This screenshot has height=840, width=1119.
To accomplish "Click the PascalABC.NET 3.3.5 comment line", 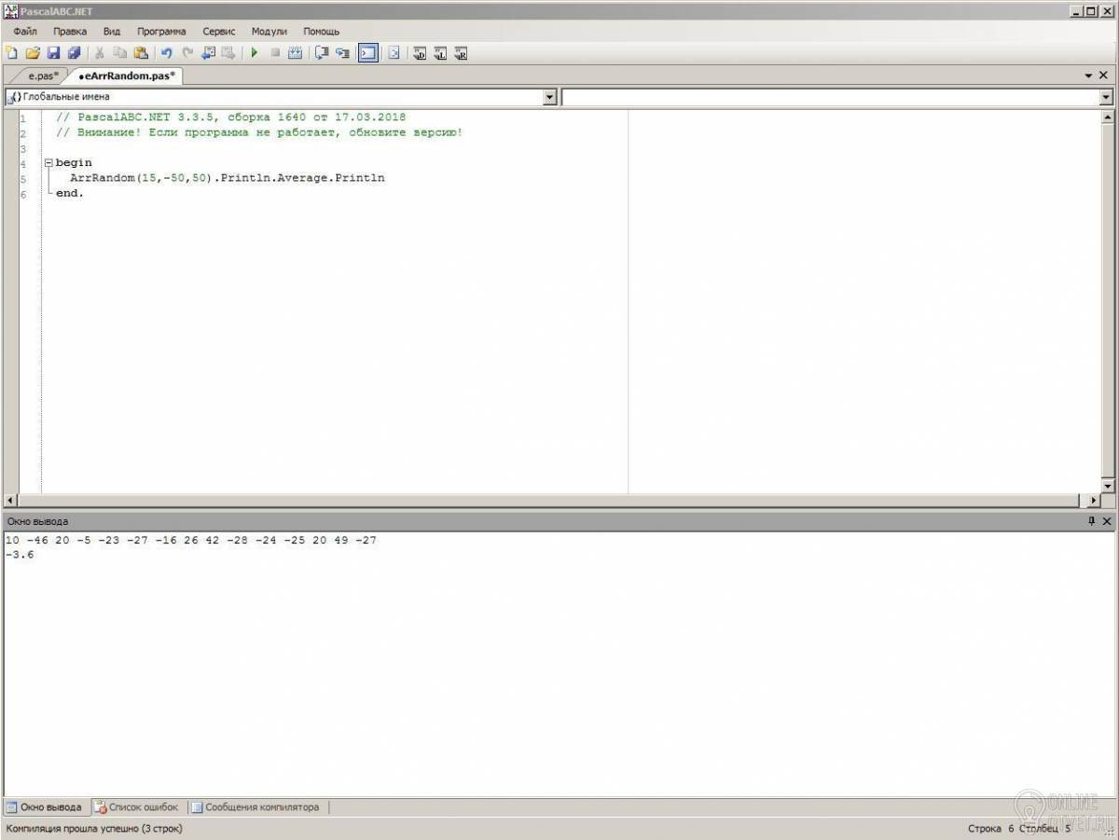I will (231, 117).
